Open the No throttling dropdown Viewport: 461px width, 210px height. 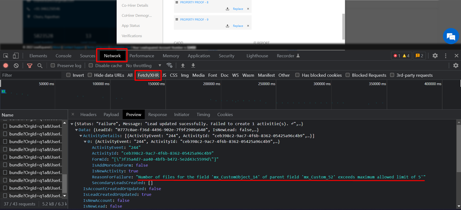click(x=143, y=66)
